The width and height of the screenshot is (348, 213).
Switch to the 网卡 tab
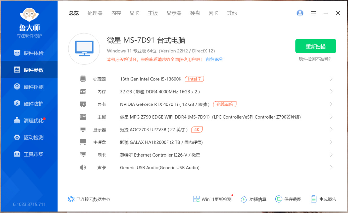213,13
